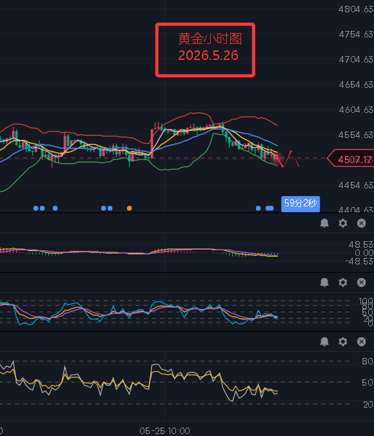This screenshot has width=374, height=436.
Task: Click the 4804.63 price axis label
Action: point(356,10)
